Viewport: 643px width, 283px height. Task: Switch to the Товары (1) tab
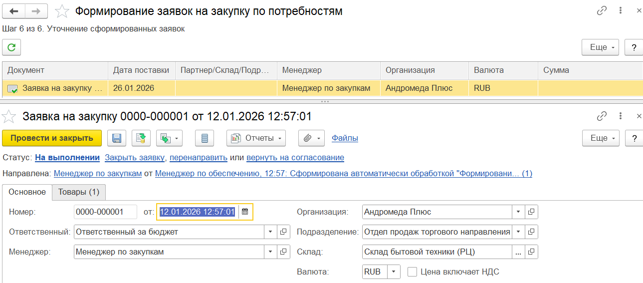point(79,192)
